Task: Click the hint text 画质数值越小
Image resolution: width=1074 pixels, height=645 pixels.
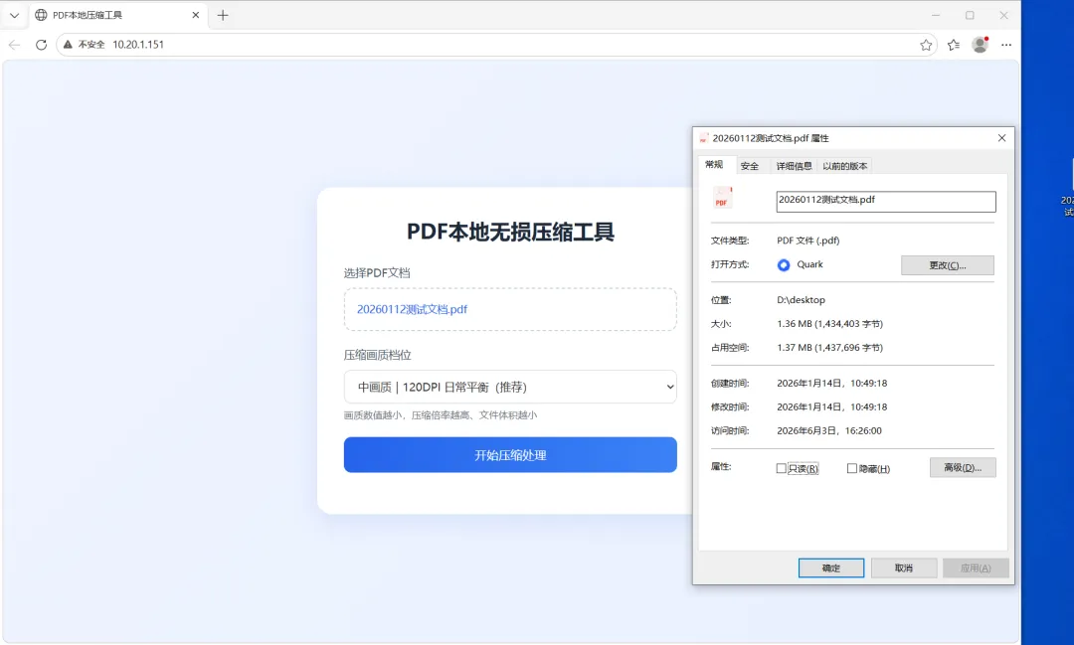Action: [441, 415]
